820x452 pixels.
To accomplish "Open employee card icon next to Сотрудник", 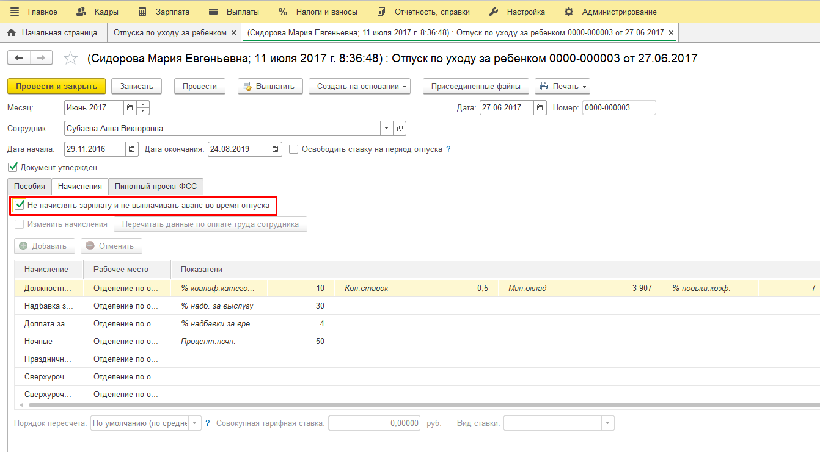I will [x=400, y=129].
